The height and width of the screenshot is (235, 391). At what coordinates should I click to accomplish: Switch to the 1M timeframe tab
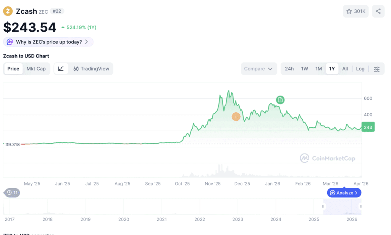[x=319, y=69]
